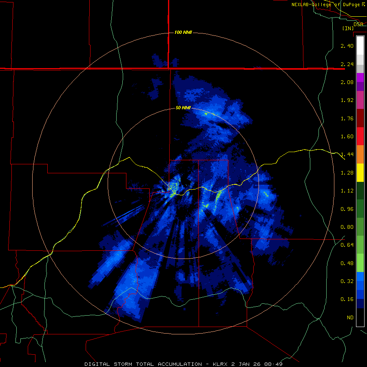Click the 2 JAN 26 date text
Image resolution: width=367 pixels, height=367 pixels.
(x=246, y=364)
